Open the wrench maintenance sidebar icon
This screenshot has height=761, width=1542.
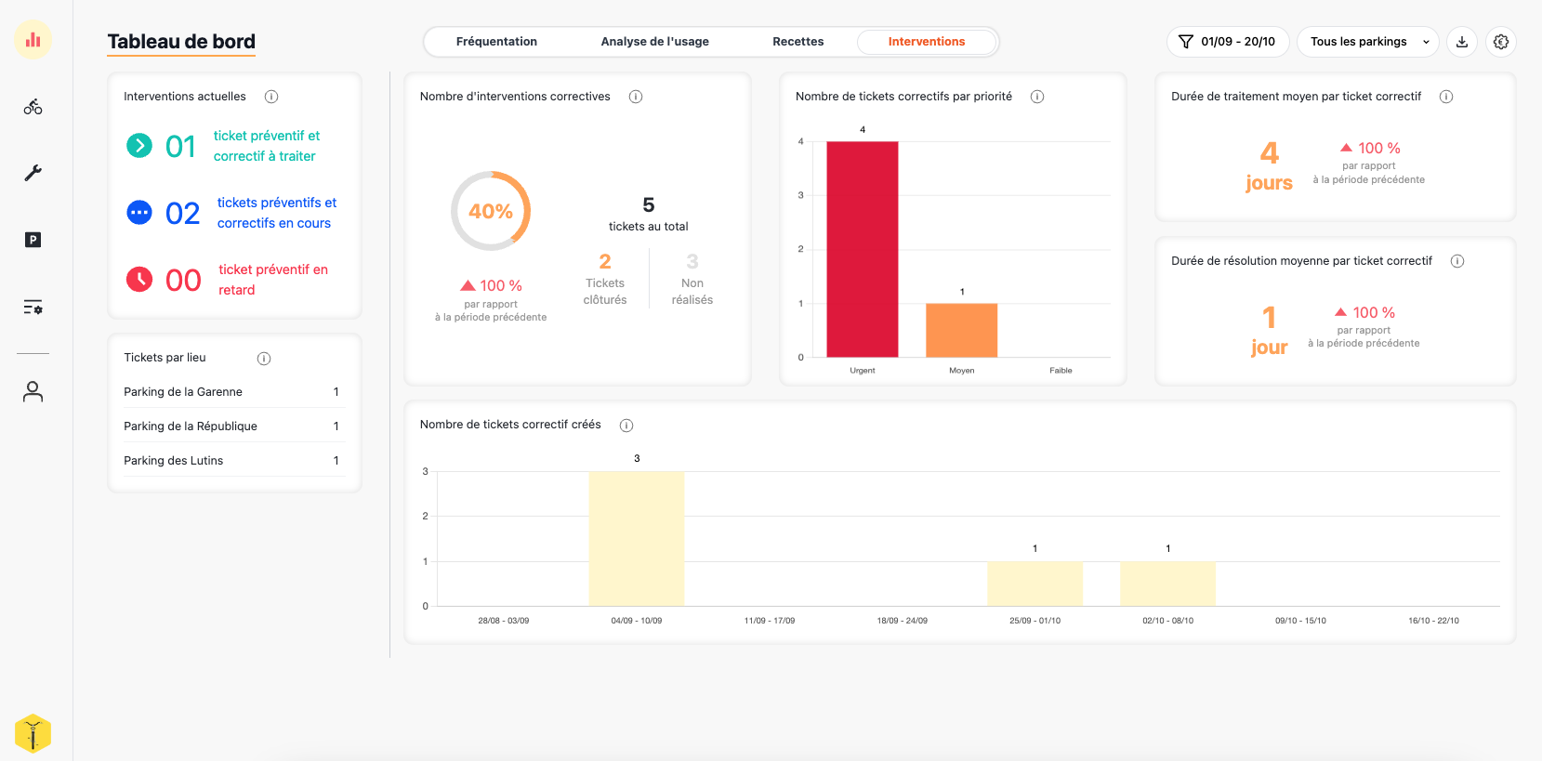[33, 173]
